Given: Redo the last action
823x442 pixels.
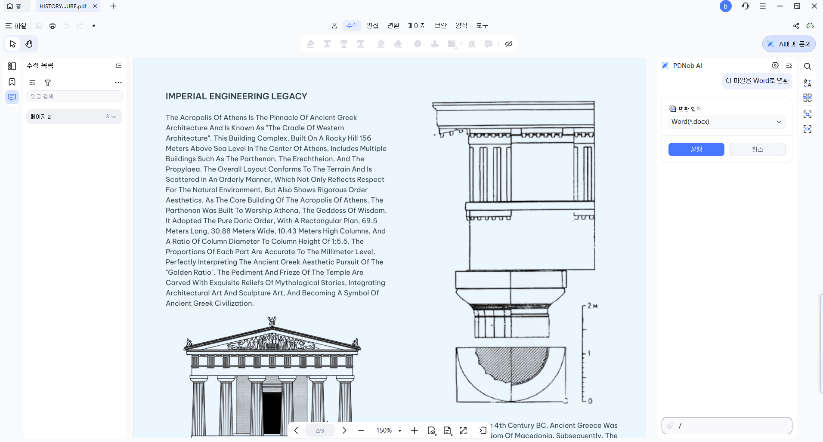Looking at the screenshot, I should 80,26.
